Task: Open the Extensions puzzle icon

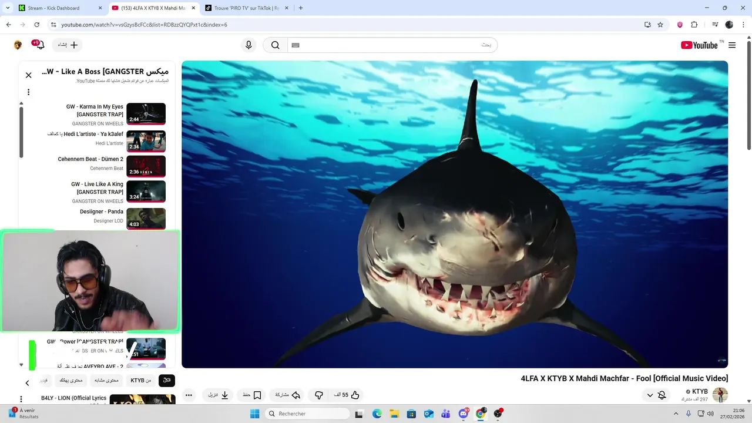Action: pyautogui.click(x=694, y=25)
